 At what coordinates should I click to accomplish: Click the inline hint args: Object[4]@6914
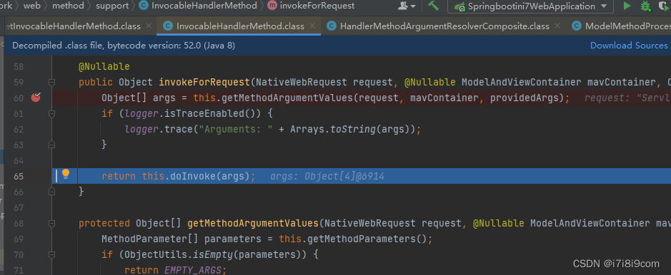[327, 176]
